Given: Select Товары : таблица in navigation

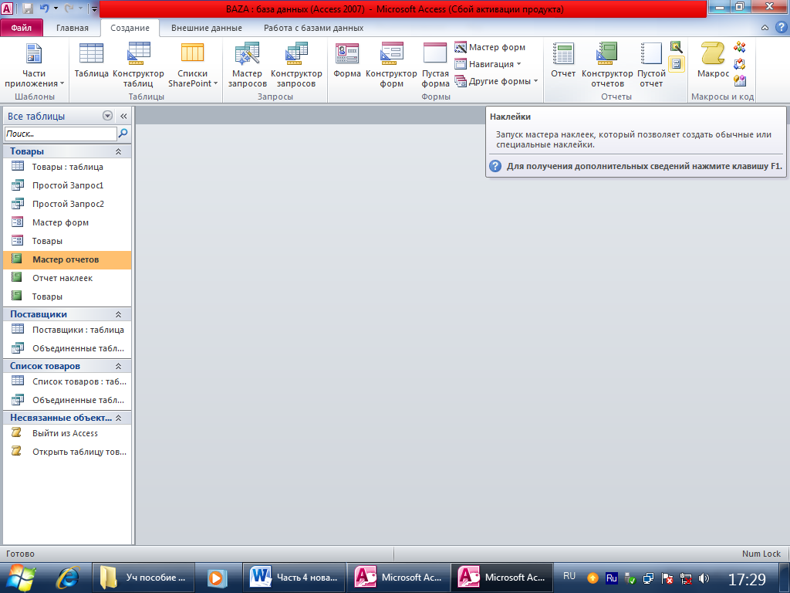Looking at the screenshot, I should click(x=67, y=167).
